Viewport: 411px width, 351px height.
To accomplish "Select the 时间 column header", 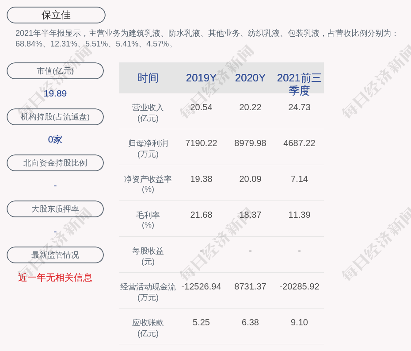I will [148, 78].
